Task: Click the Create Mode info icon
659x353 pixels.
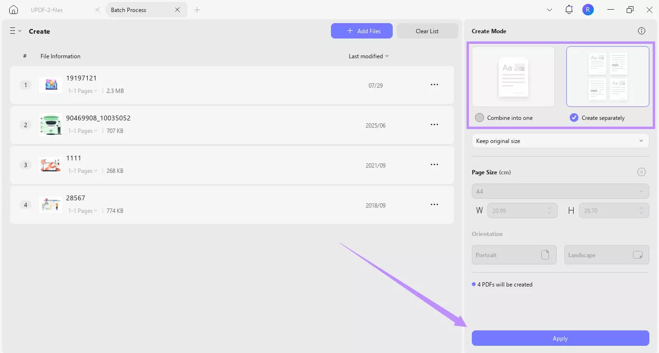Action: (642, 31)
